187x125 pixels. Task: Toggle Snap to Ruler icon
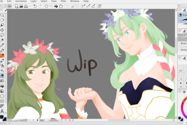point(83,6)
